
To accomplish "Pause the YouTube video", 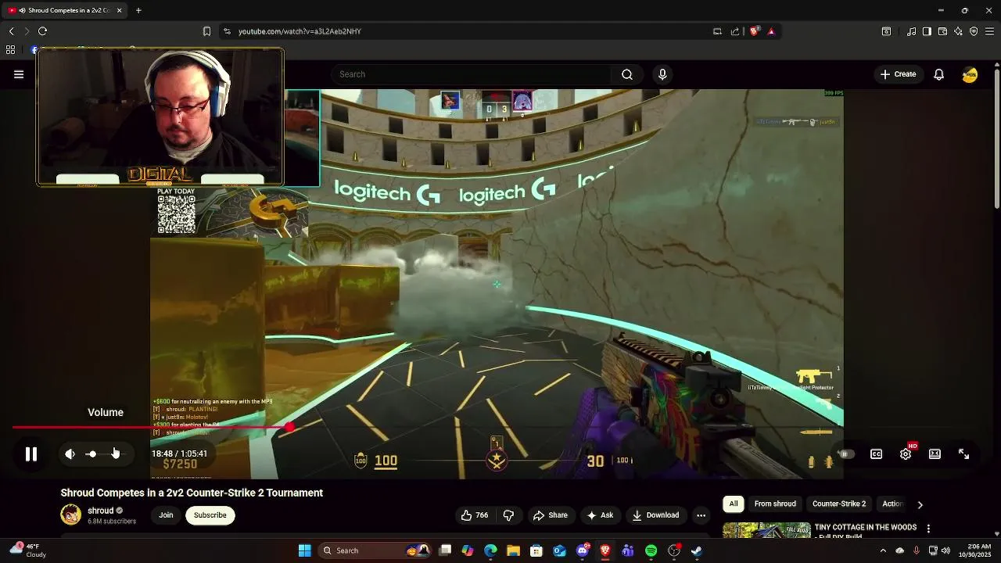I will coord(31,454).
